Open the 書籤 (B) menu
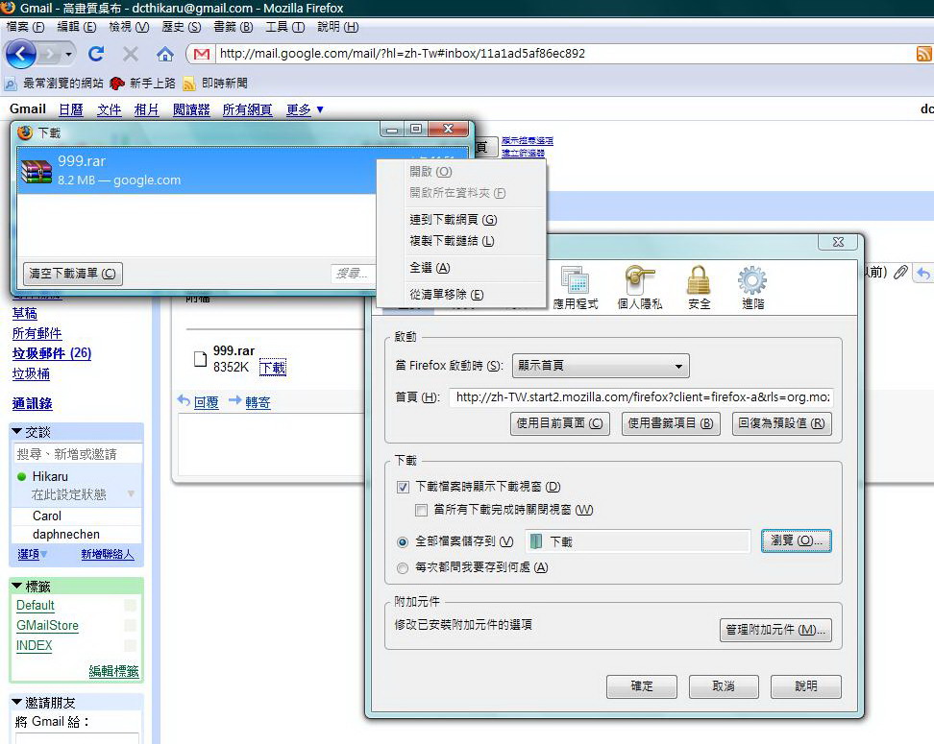This screenshot has width=934, height=744. [x=233, y=27]
